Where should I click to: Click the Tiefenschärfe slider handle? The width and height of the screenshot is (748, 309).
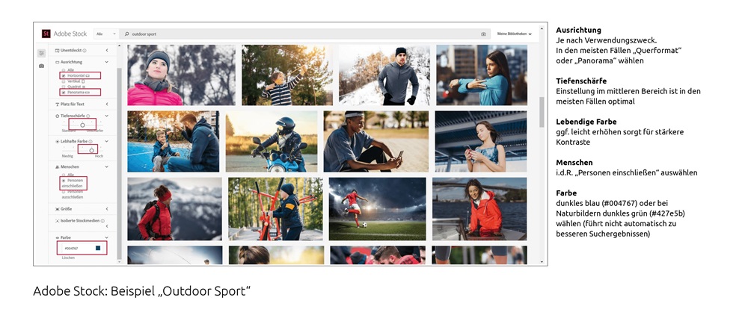point(82,125)
